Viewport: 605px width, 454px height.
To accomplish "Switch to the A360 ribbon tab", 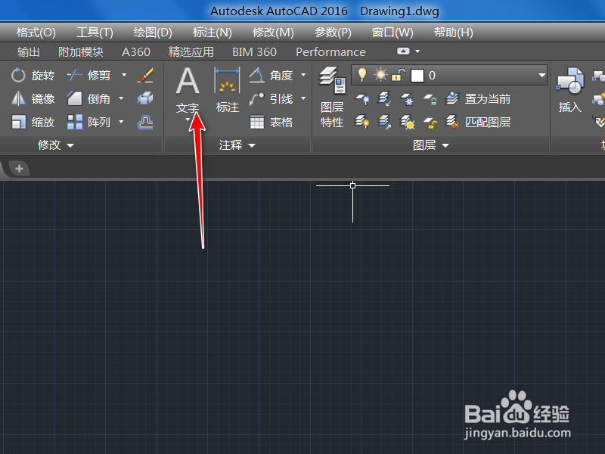I will click(x=136, y=51).
